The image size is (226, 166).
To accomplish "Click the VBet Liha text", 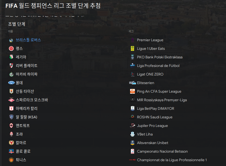I will point(145,134).
